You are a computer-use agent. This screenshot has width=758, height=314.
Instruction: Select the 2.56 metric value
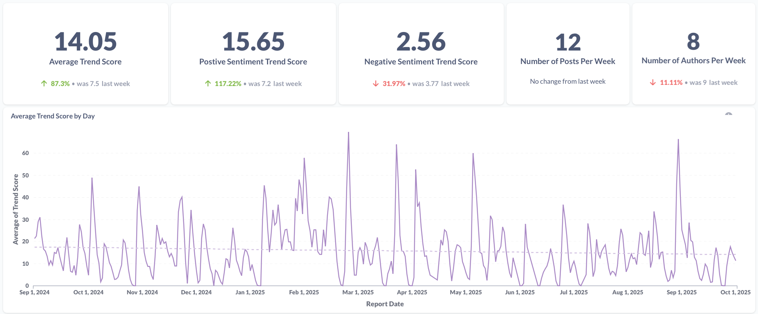pos(421,42)
